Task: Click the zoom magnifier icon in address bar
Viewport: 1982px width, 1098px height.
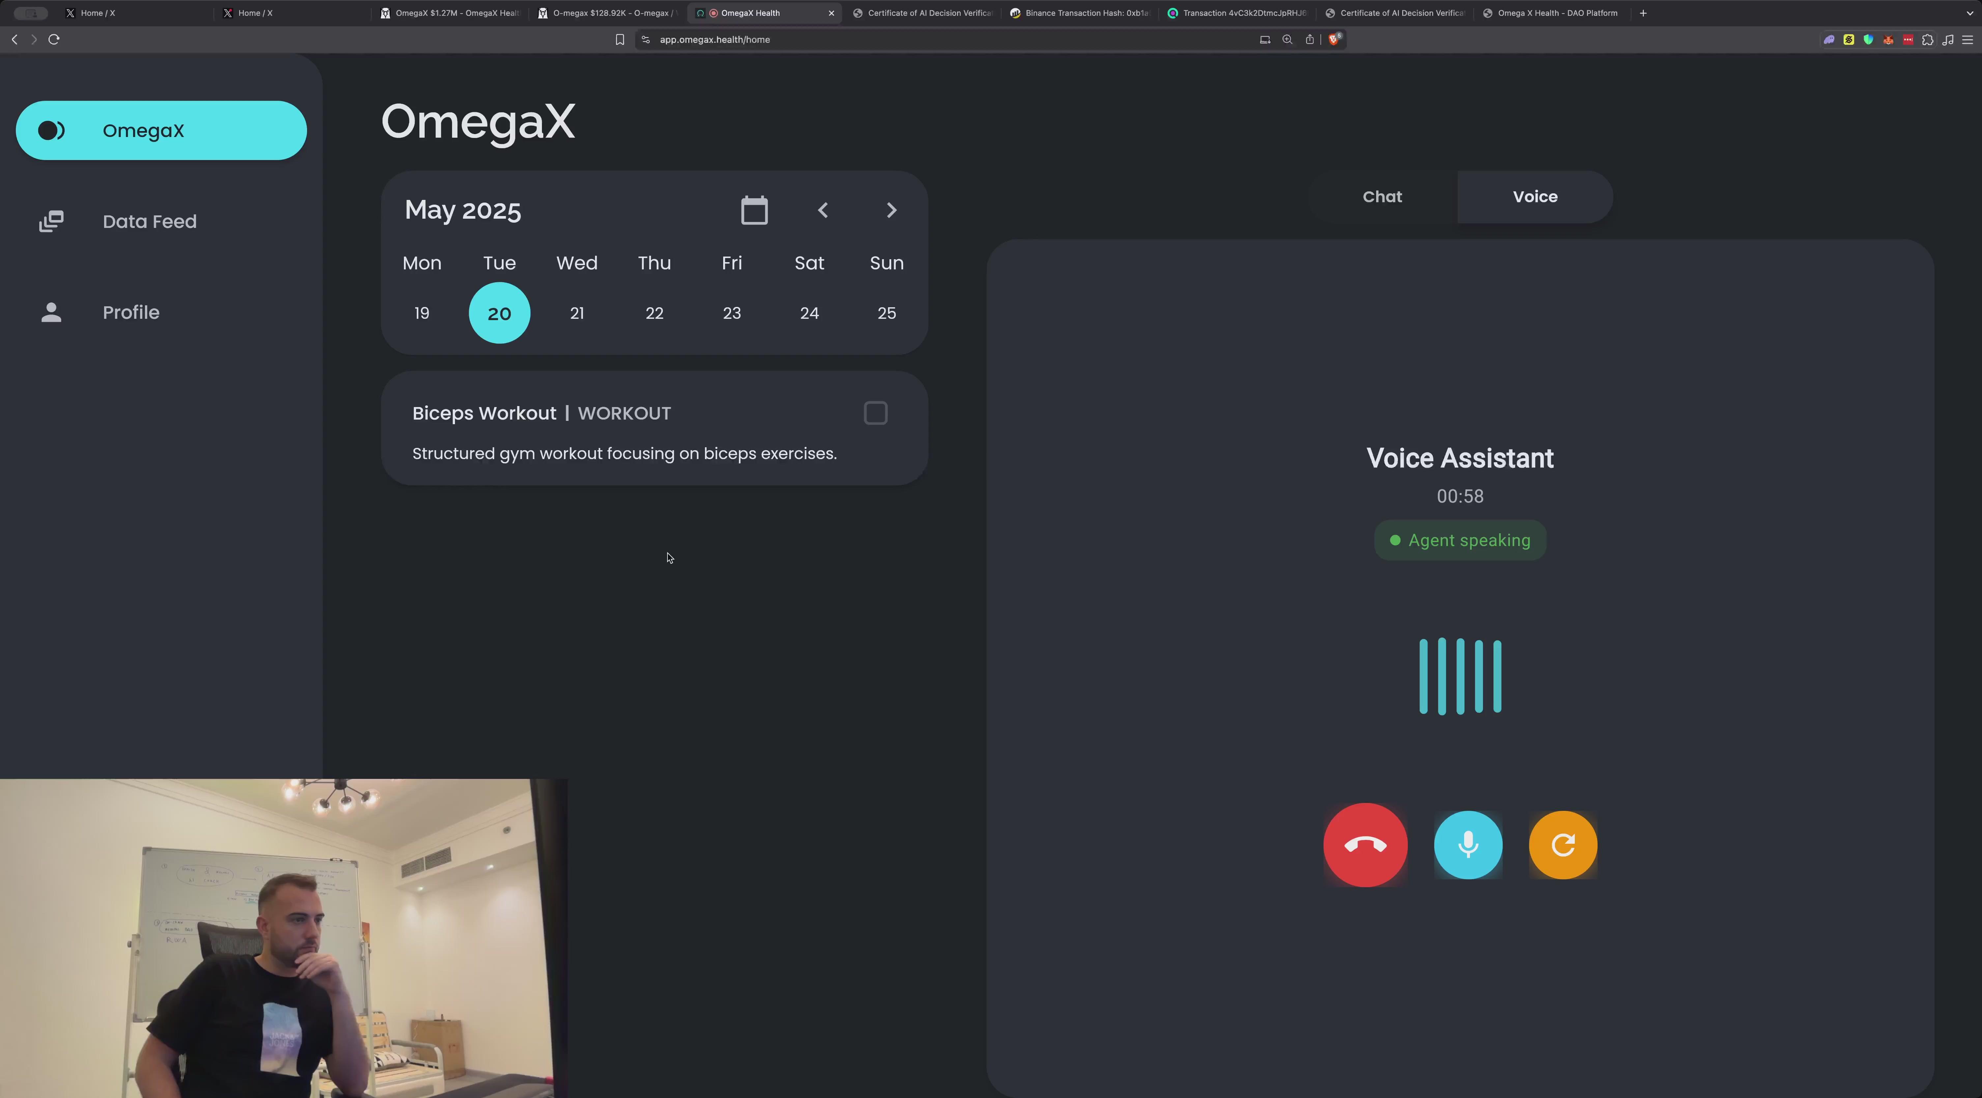Action: [x=1287, y=39]
